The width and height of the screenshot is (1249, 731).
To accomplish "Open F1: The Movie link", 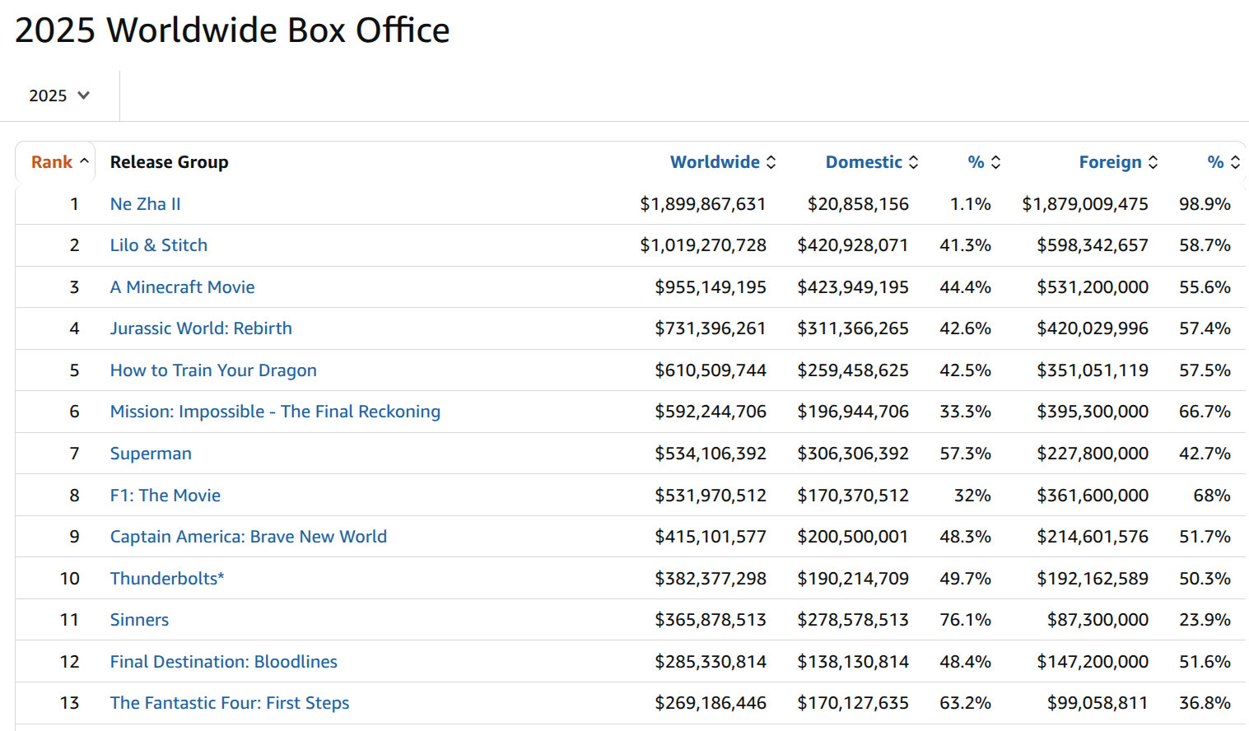I will (165, 496).
